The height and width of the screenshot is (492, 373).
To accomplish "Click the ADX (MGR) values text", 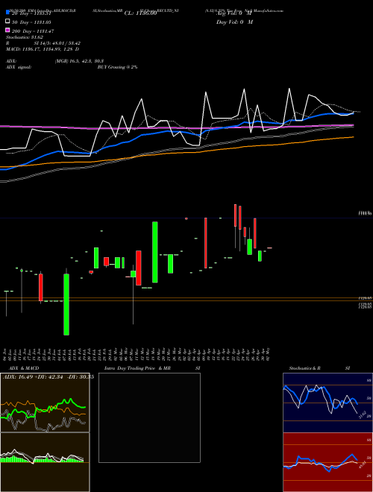I will point(79,61).
